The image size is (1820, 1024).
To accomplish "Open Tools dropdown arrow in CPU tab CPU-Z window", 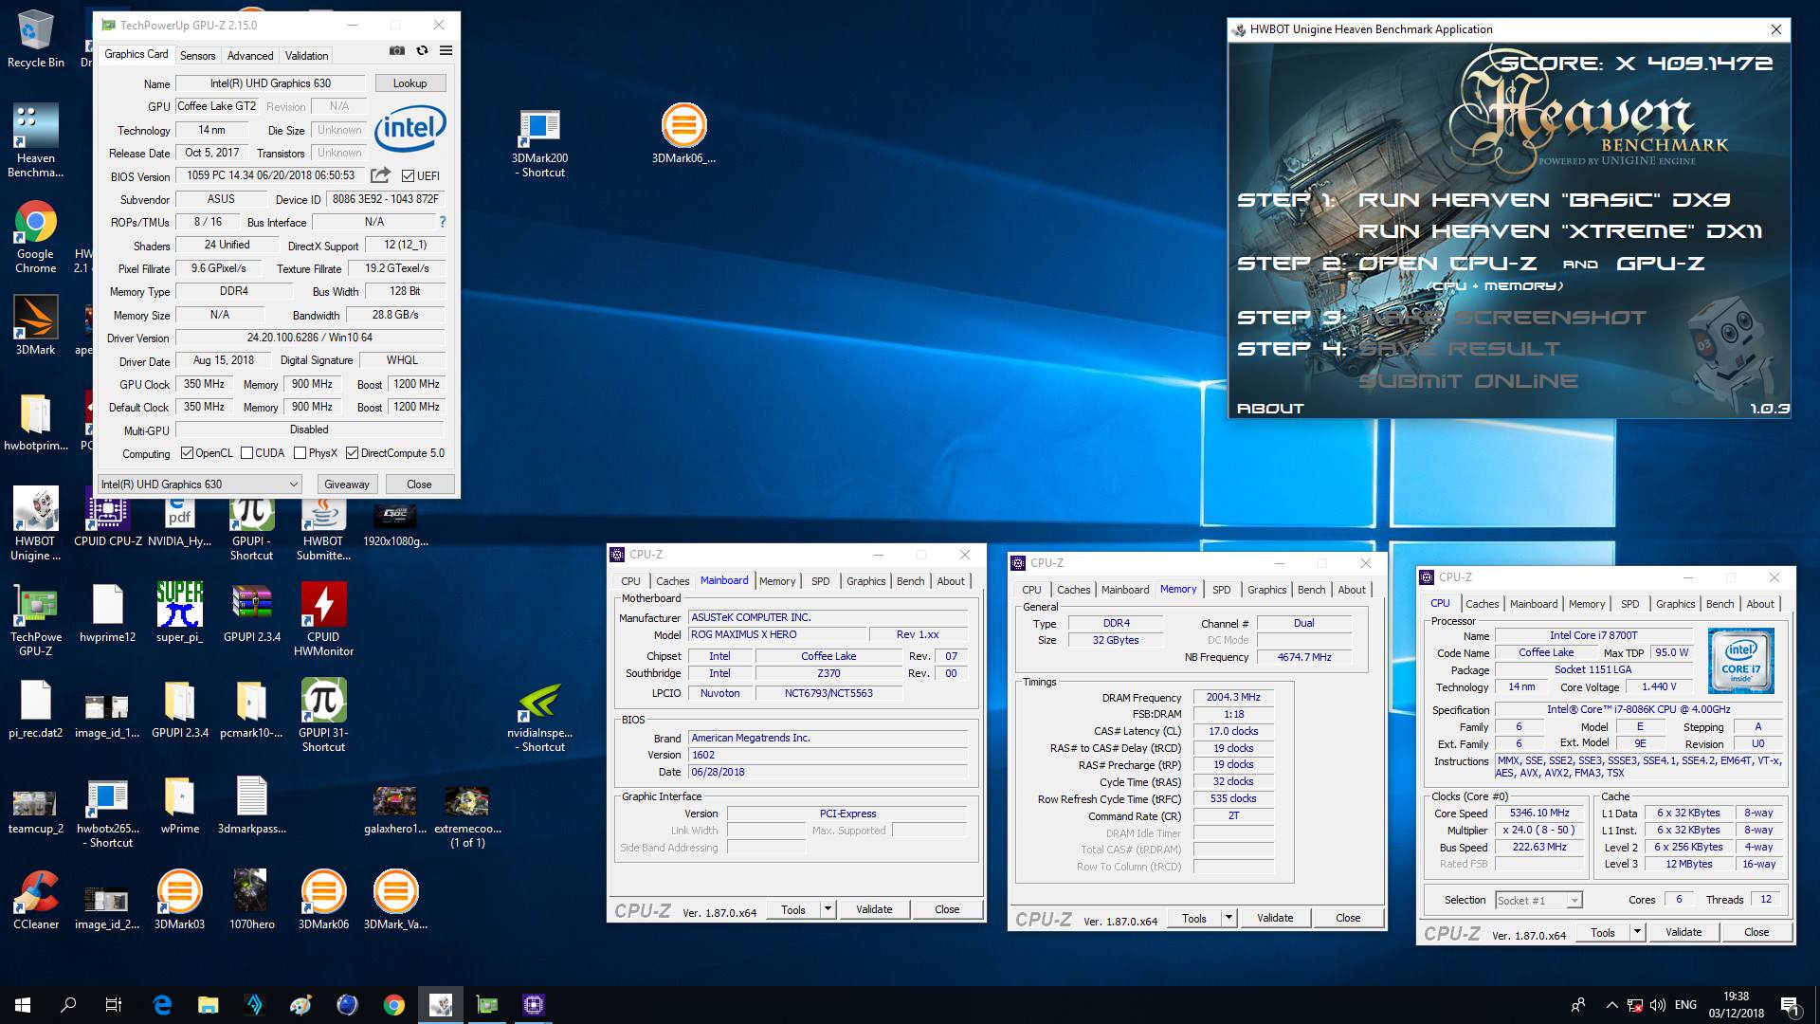I will (x=1637, y=932).
